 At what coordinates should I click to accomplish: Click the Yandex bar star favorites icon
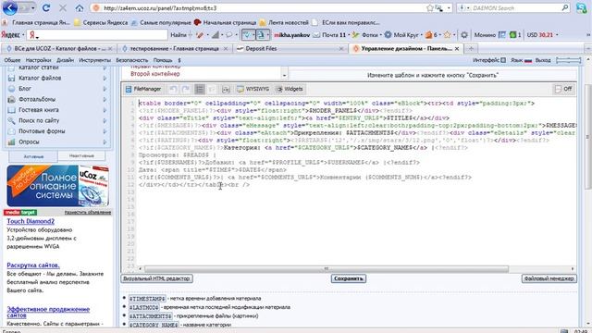[448, 35]
